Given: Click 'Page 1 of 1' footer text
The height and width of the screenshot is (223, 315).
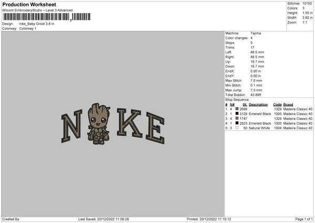Looking at the screenshot, I should pos(304,219).
